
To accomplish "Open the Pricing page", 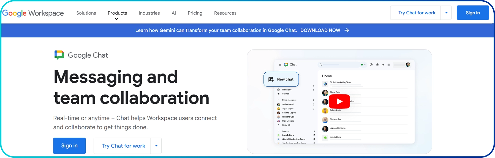I will click(x=195, y=13).
